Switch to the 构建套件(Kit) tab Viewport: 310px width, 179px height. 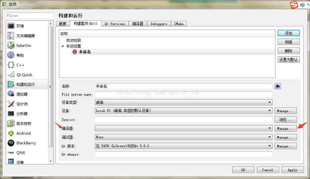pos(86,23)
